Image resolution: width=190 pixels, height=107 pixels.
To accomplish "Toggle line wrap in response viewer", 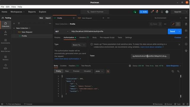I will 108,71.
